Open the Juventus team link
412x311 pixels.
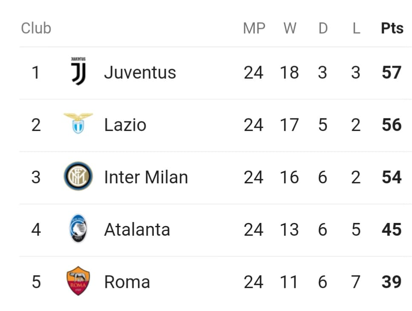[140, 72]
